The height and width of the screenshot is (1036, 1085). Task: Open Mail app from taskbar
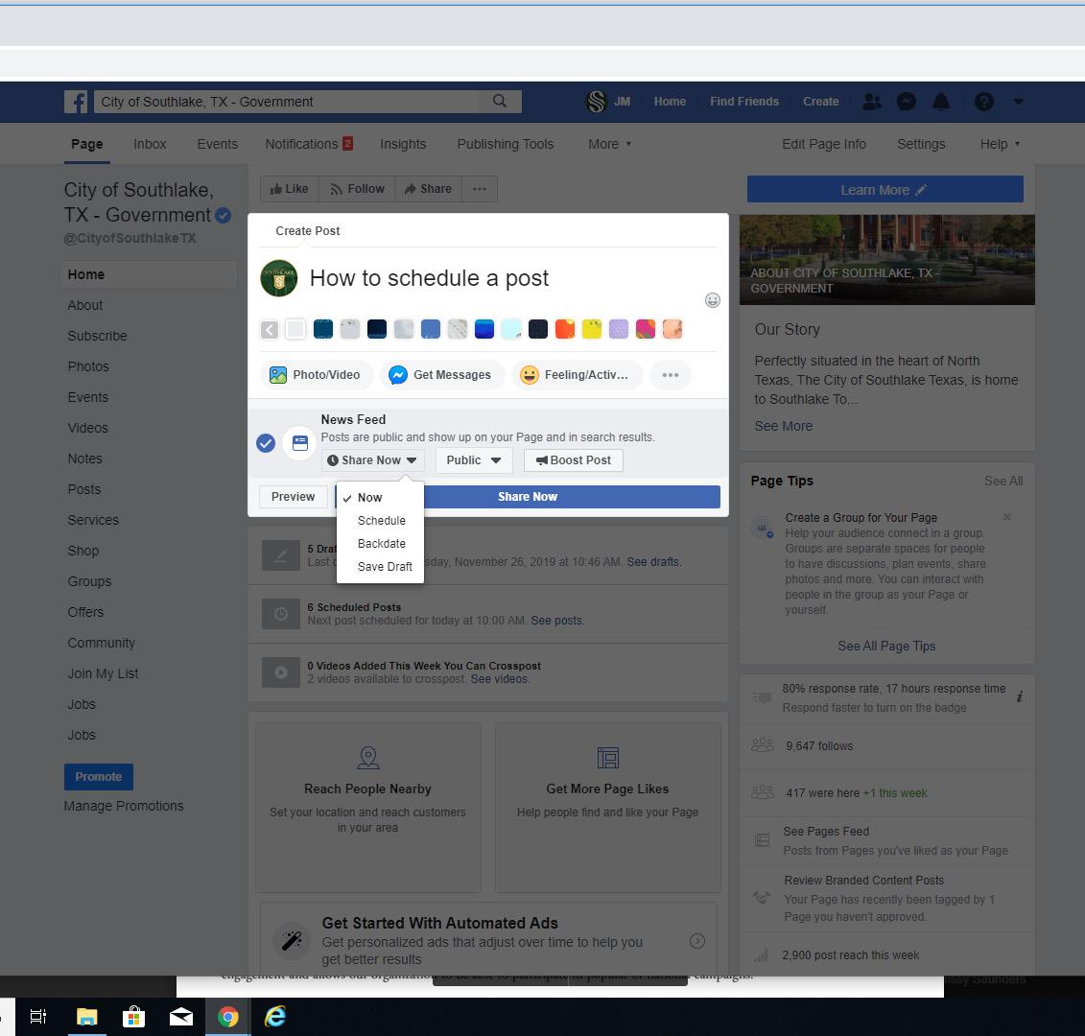click(180, 1017)
